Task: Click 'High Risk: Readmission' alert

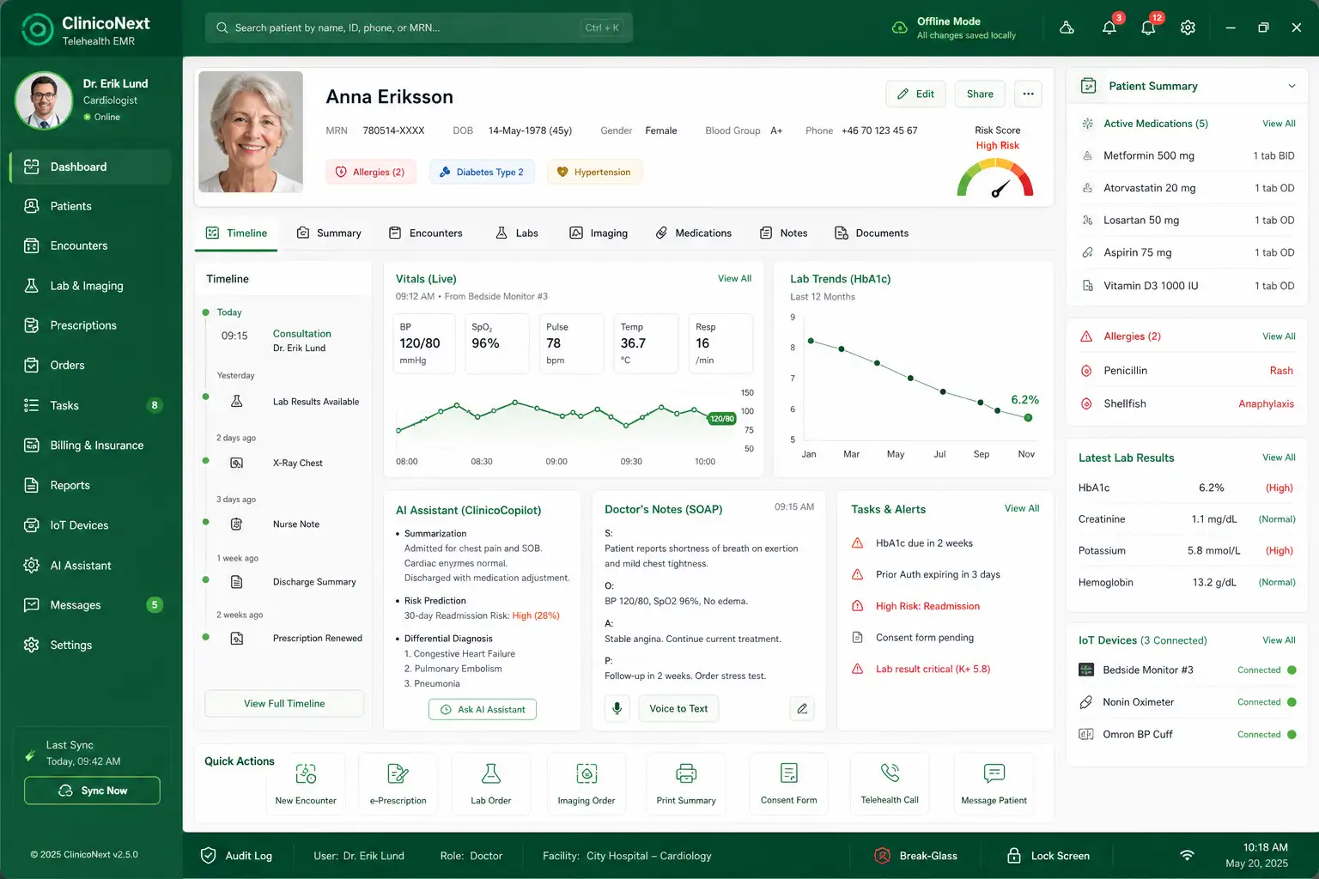Action: coord(927,606)
